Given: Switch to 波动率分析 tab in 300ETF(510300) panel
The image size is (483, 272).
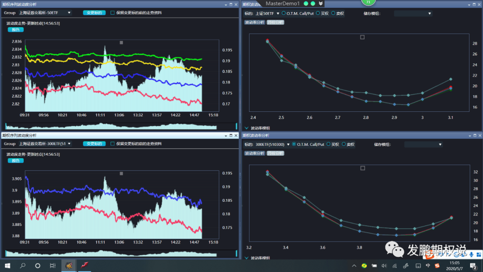Looking at the screenshot, I should coord(254,153).
